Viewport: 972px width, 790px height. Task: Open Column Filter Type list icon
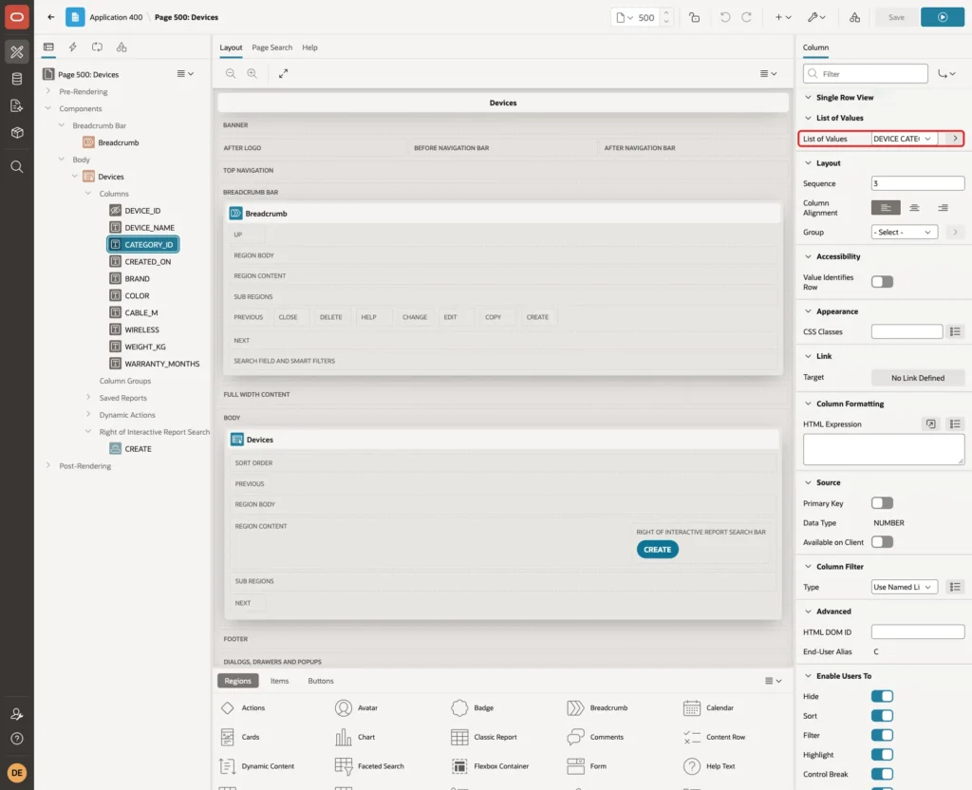pyautogui.click(x=955, y=587)
